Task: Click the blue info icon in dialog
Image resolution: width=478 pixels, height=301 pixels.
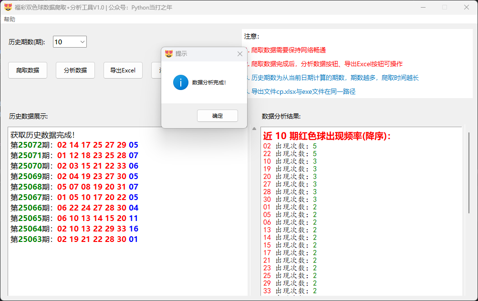Action: (181, 82)
